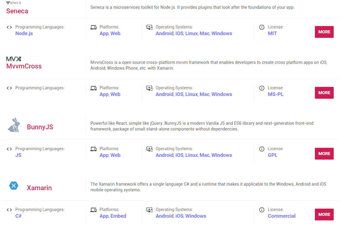This screenshot has width=344, height=228.
Task: Open the Seneca title link
Action: [17, 11]
